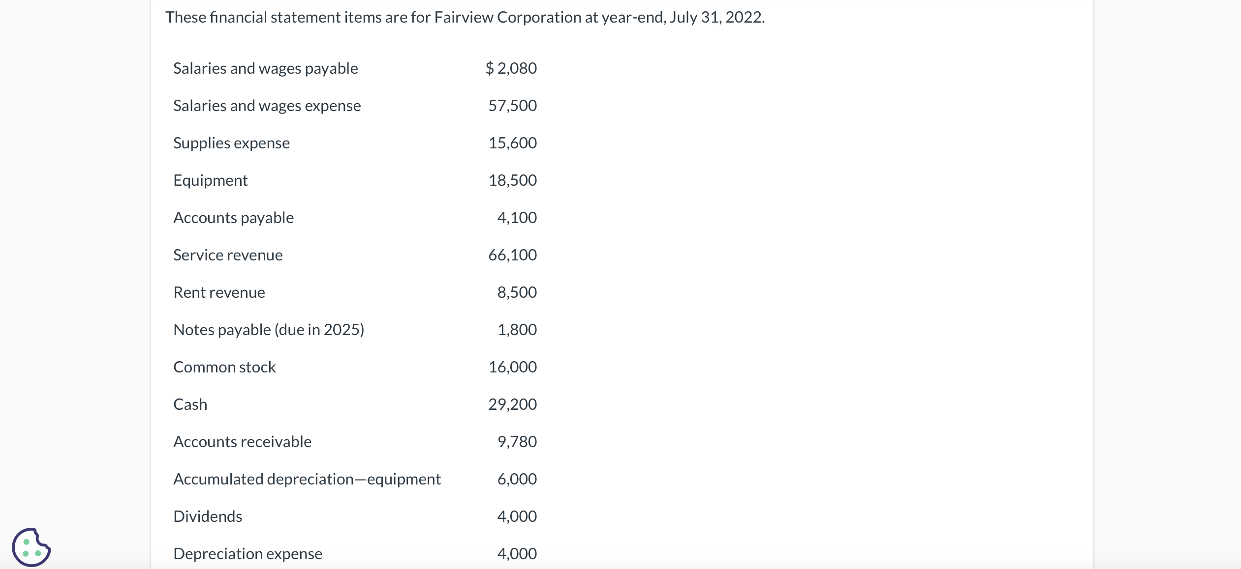Click the 18,500 equipment amount
Screen dimensions: 1241x569
coord(512,180)
